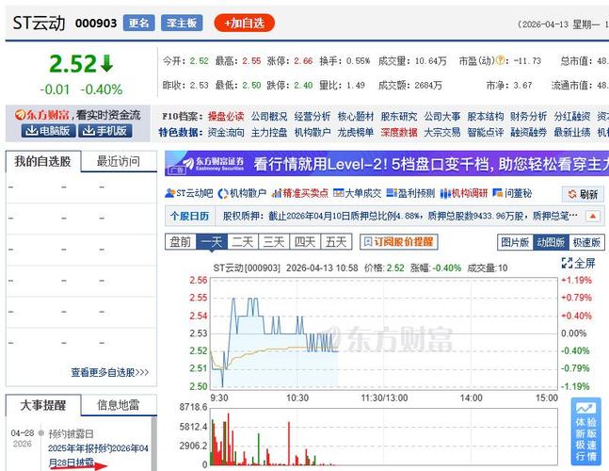Open 龙虎榜单 link
The width and height of the screenshot is (609, 471).
click(x=356, y=133)
